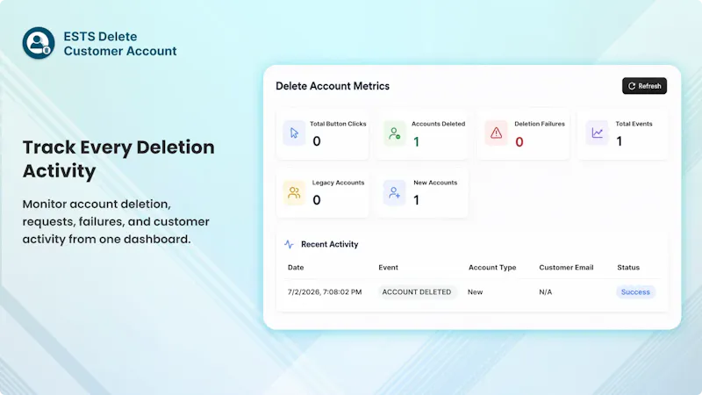
Task: Click the Refresh button
Action: [644, 86]
